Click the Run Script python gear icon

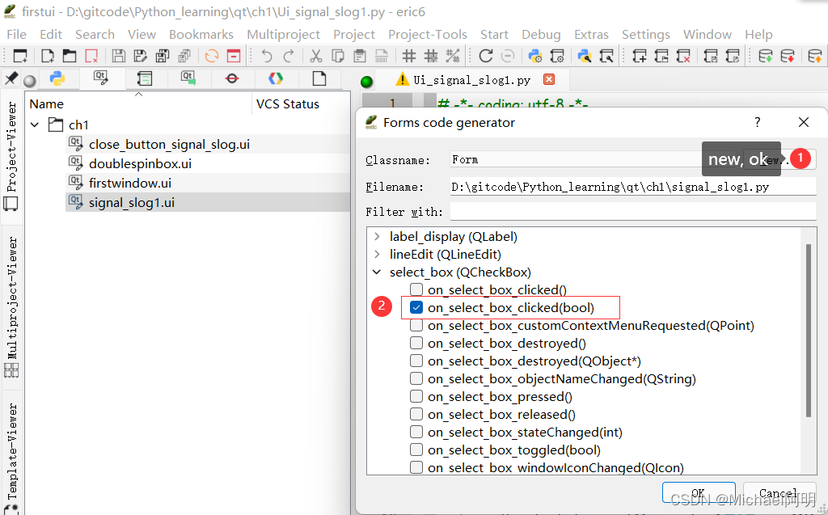[535, 56]
